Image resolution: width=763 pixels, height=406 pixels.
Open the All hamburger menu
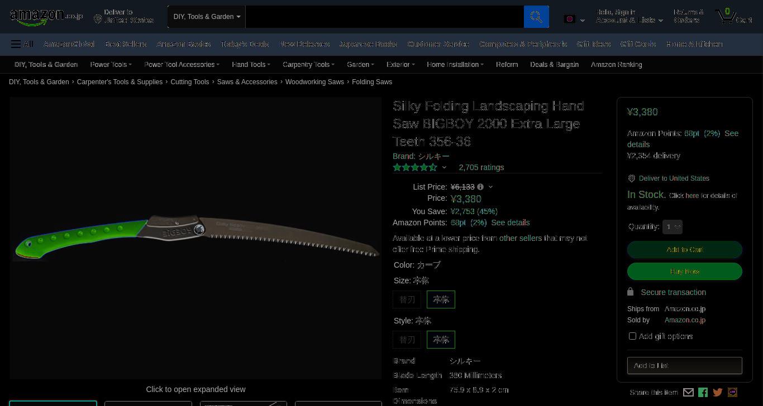(x=22, y=44)
